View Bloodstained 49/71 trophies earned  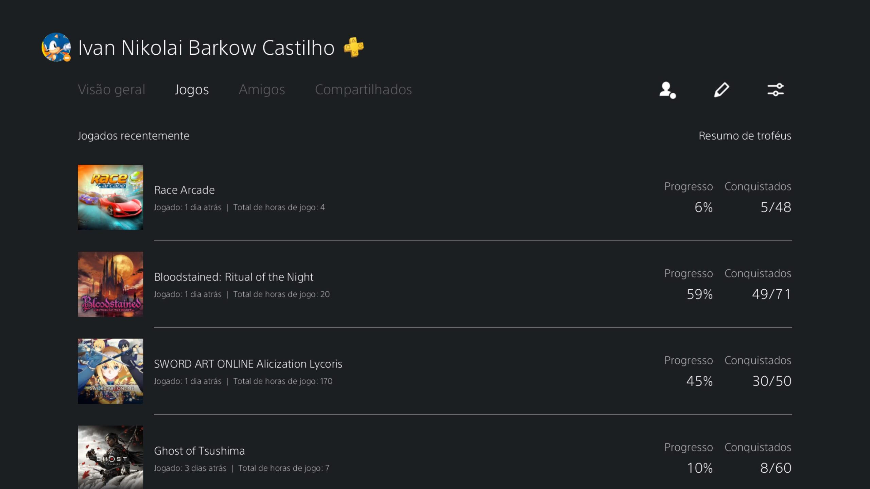771,294
